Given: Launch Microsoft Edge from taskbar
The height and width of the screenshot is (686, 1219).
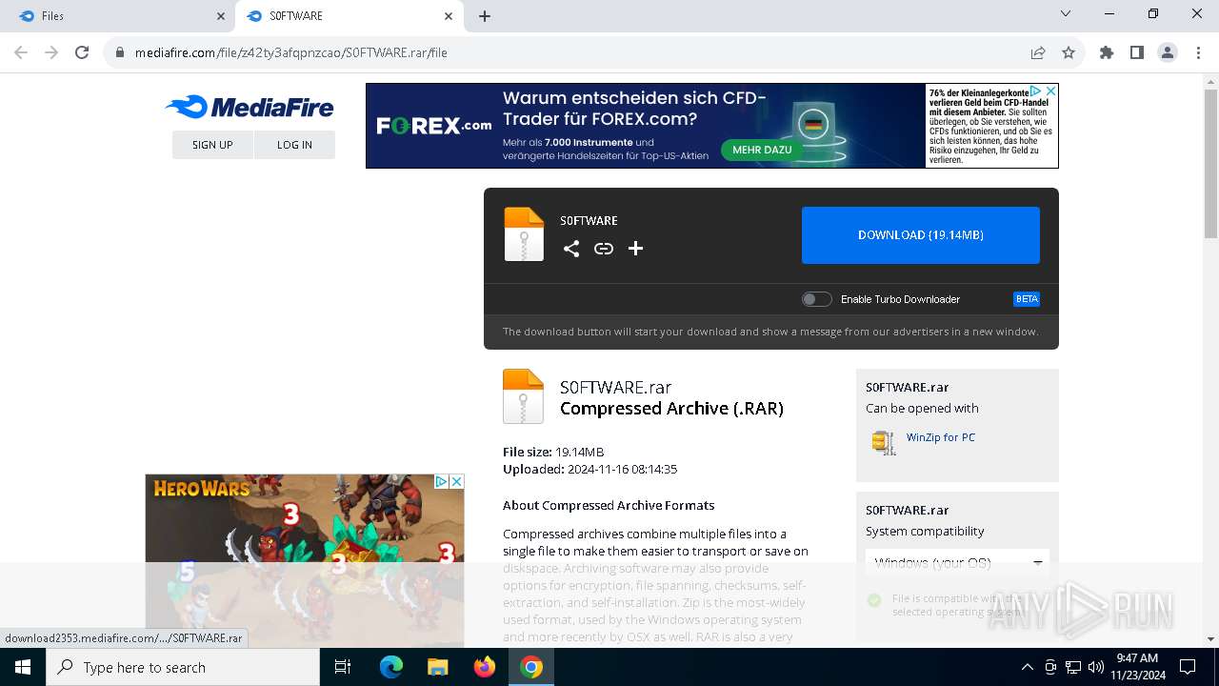Looking at the screenshot, I should pos(391,667).
